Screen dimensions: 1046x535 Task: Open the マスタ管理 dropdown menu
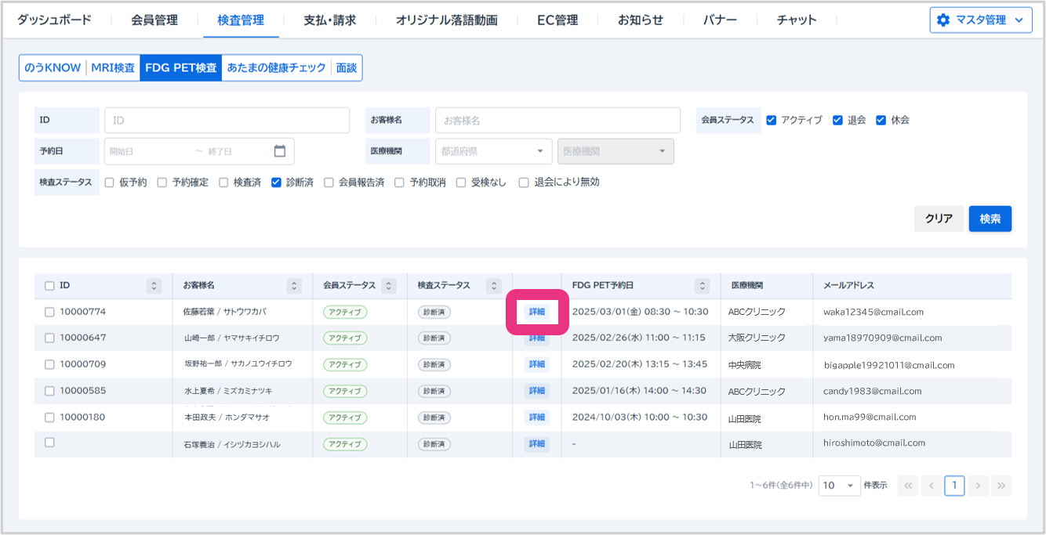pos(980,20)
